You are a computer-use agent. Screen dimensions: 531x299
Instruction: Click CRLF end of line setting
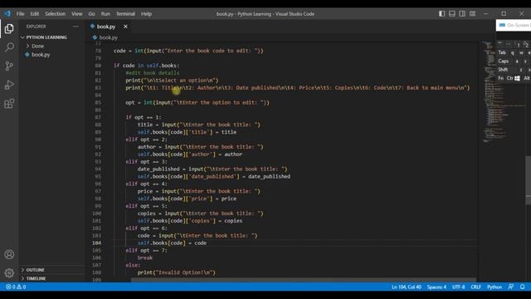[475, 287]
